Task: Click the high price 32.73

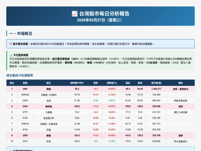Action: pyautogui.click(x=128, y=124)
